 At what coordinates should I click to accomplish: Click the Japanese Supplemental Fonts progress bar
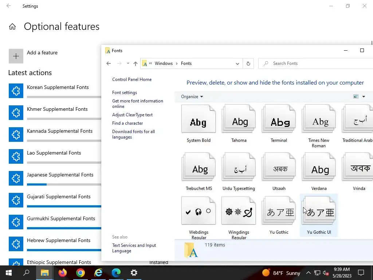(x=64, y=184)
